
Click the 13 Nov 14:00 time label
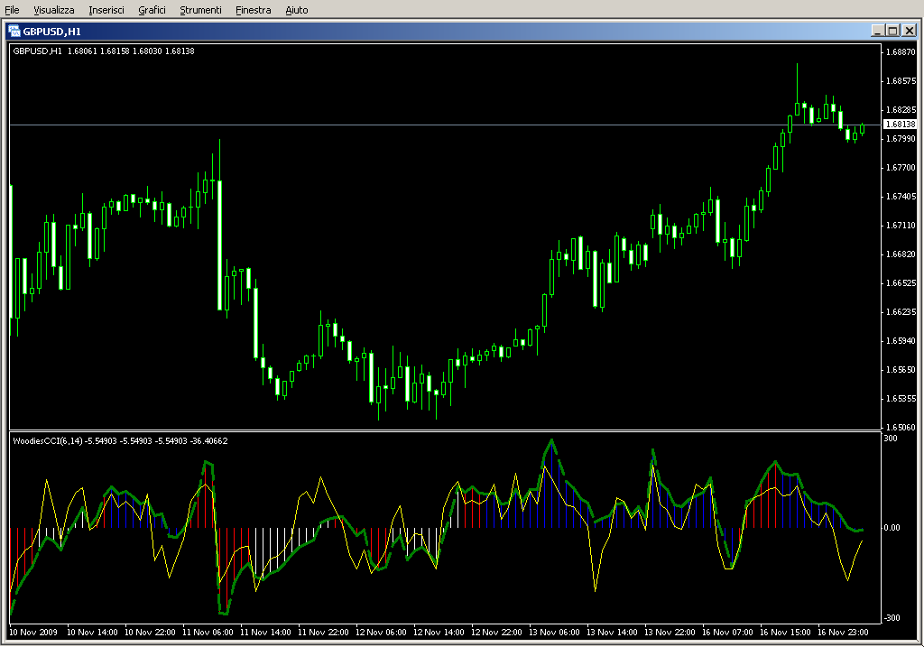(612, 633)
